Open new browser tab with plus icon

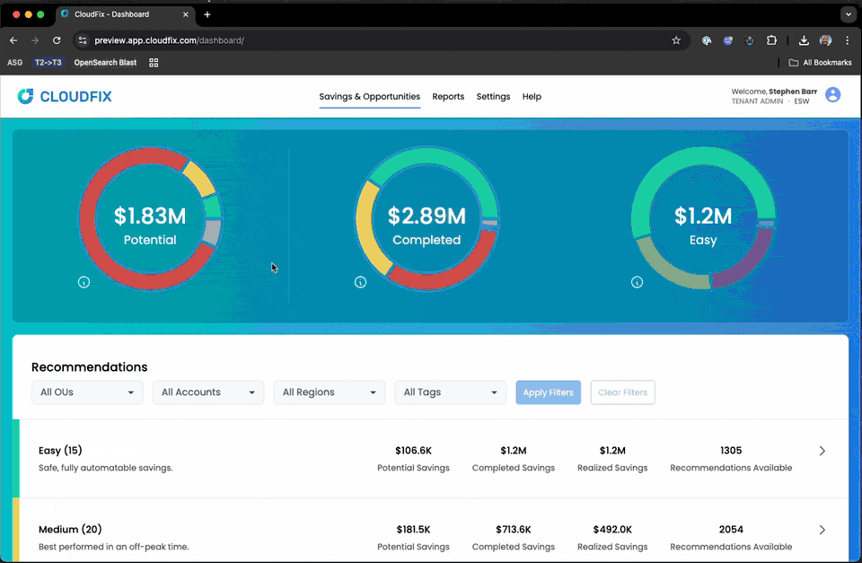click(x=207, y=14)
